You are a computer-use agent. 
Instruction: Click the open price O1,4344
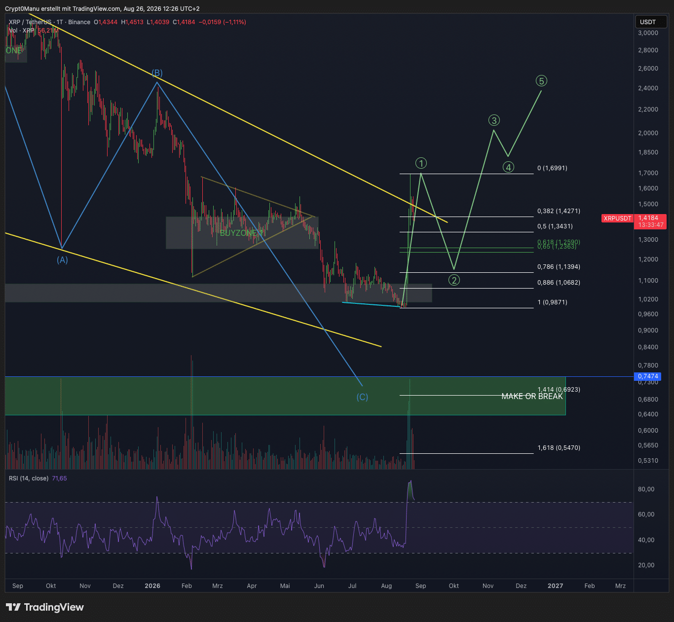click(106, 22)
